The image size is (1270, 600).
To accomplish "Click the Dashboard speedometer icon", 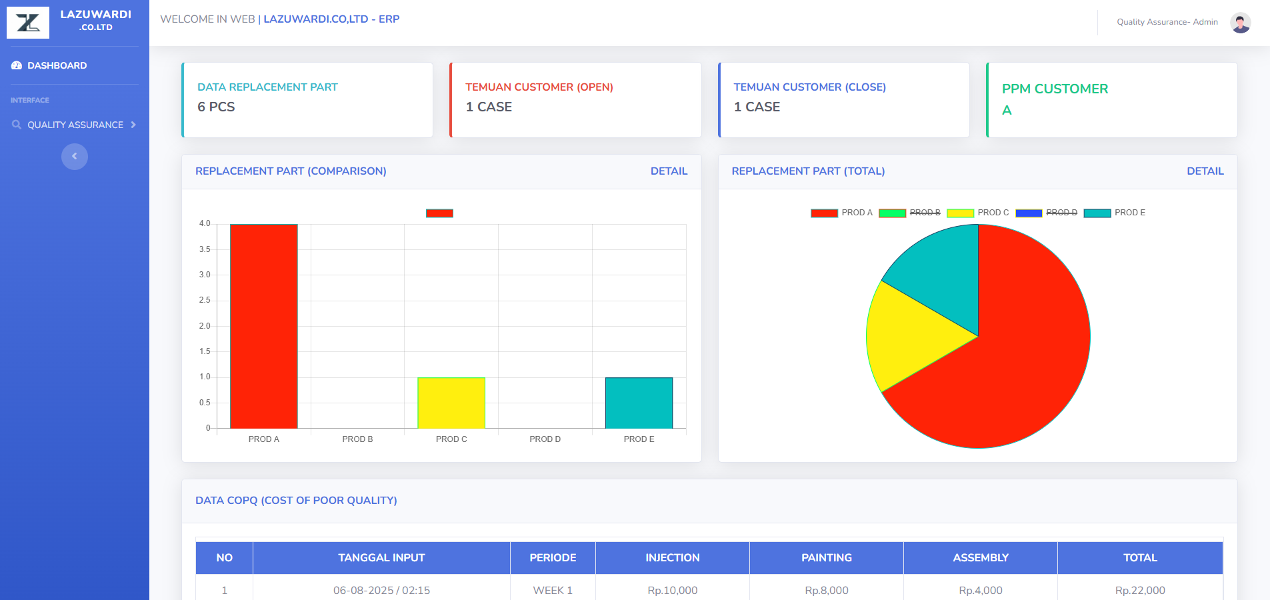I will point(17,65).
